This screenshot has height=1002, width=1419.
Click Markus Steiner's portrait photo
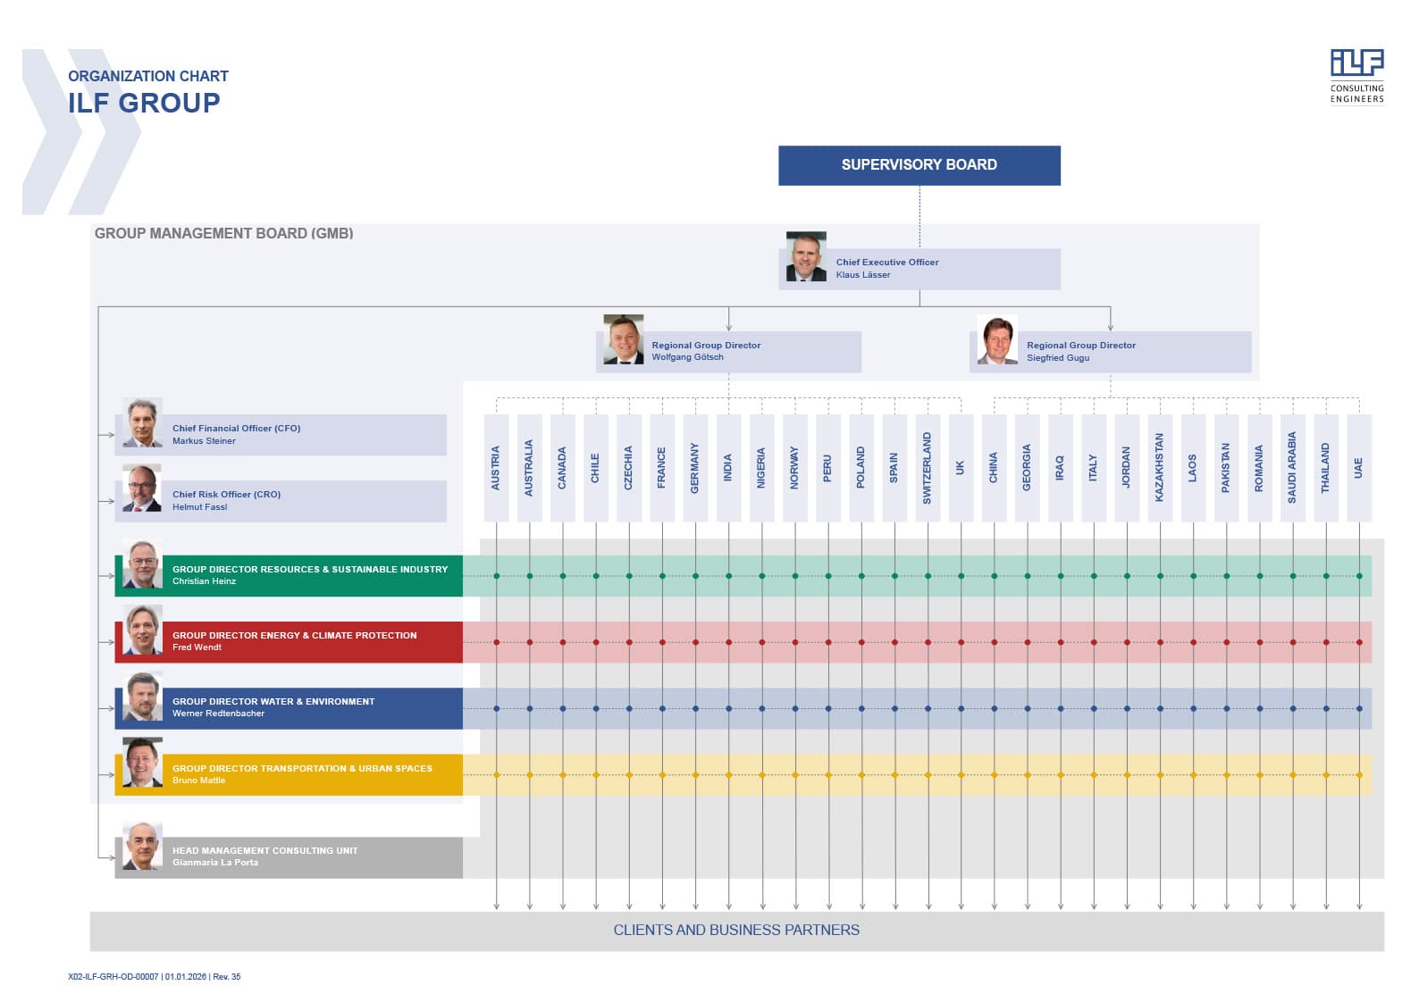[142, 422]
